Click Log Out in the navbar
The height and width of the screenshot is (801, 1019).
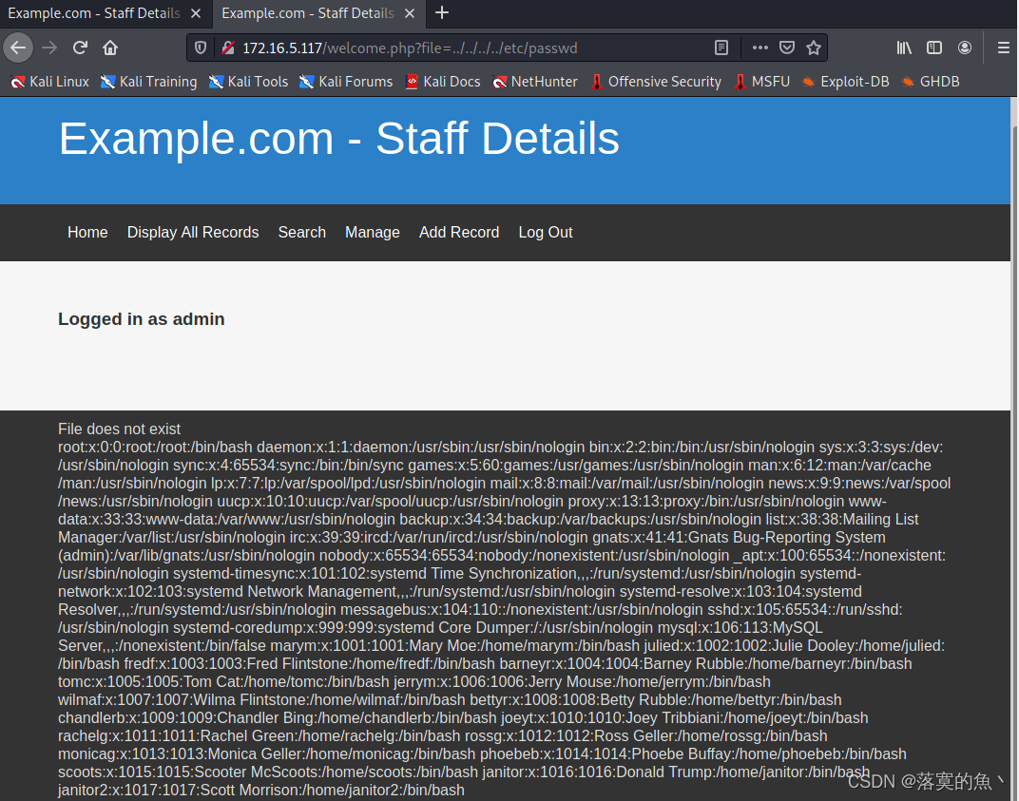coord(546,233)
